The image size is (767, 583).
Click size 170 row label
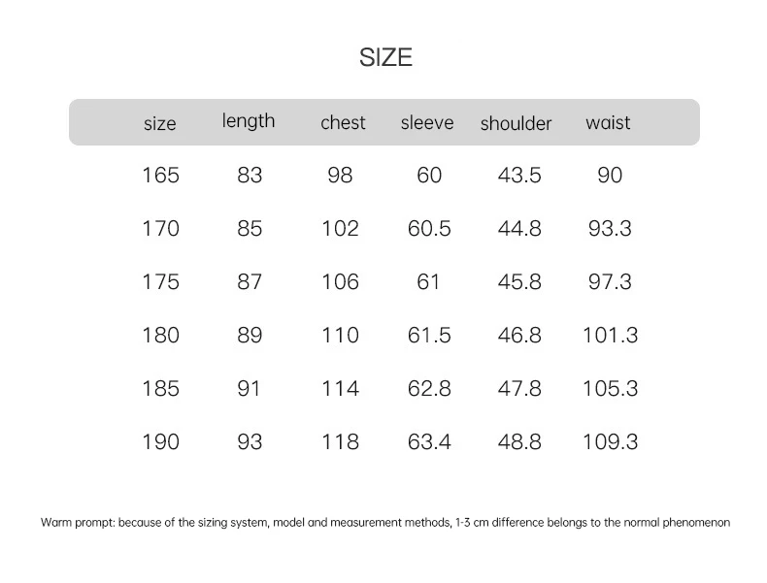(x=160, y=229)
